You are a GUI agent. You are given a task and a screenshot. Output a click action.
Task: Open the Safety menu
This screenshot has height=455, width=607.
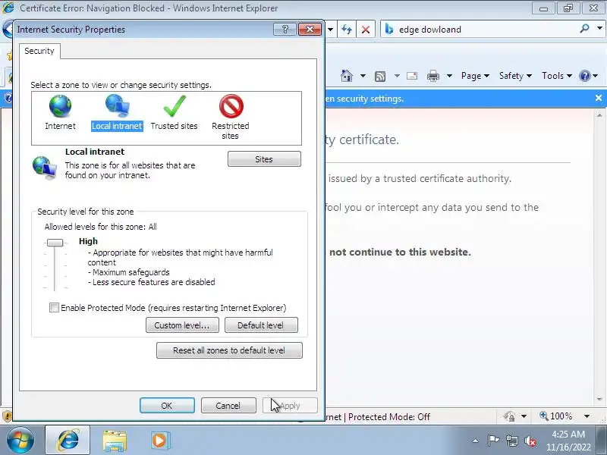point(515,76)
